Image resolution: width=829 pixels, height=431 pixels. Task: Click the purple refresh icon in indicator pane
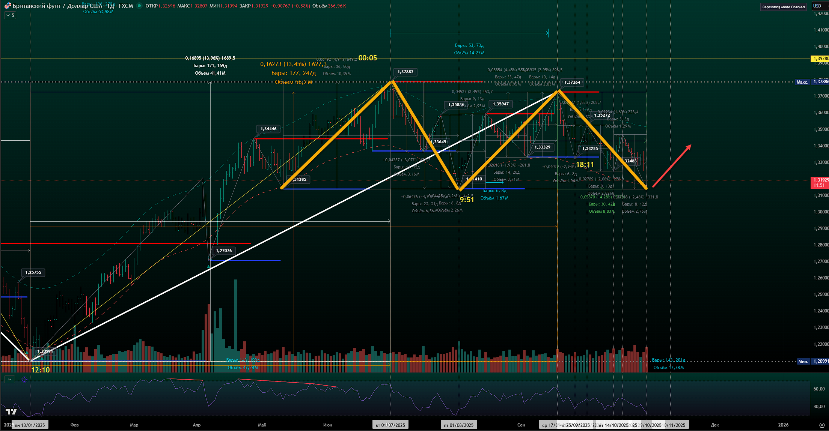click(24, 380)
